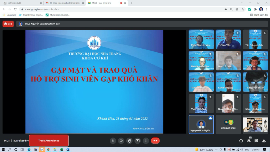Bookmark this page with the star icon

[x=243, y=9]
